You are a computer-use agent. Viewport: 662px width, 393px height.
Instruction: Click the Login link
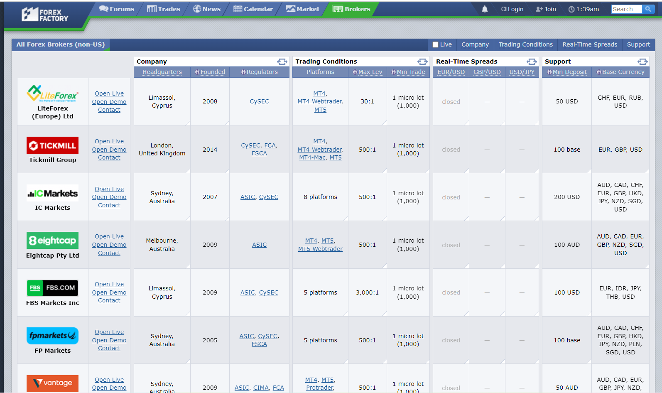point(512,9)
